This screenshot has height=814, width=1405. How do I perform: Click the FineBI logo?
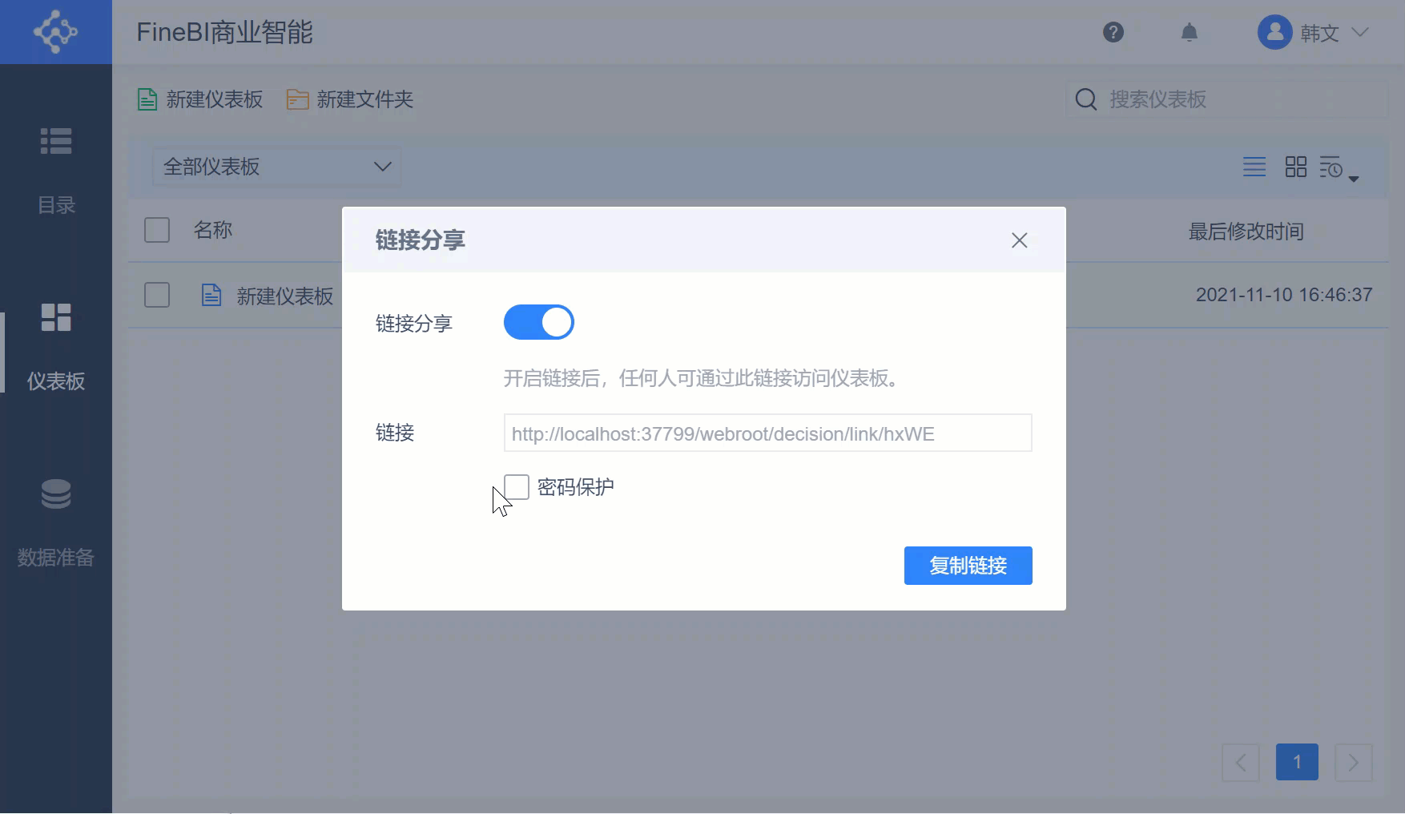pos(55,32)
